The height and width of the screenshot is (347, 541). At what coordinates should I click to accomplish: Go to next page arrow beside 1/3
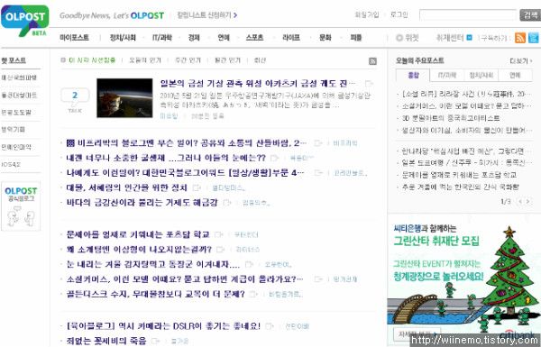tap(527, 201)
